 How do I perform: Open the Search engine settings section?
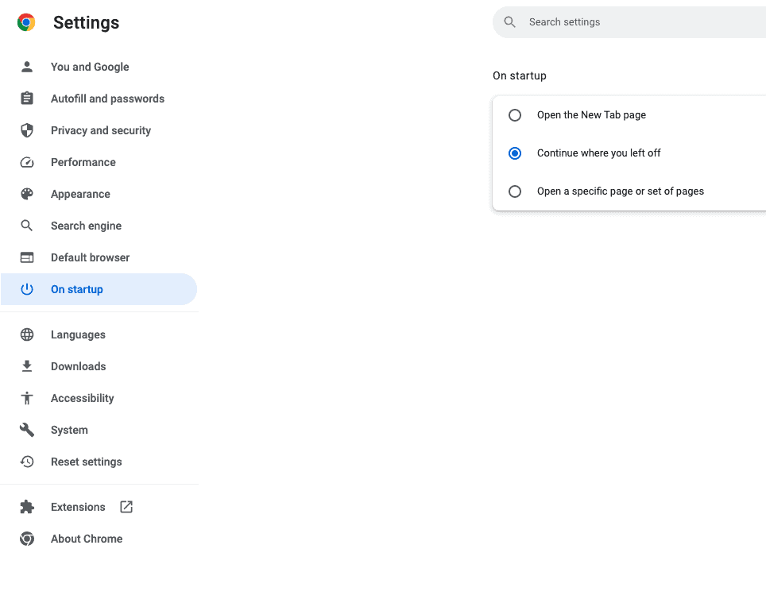(86, 226)
